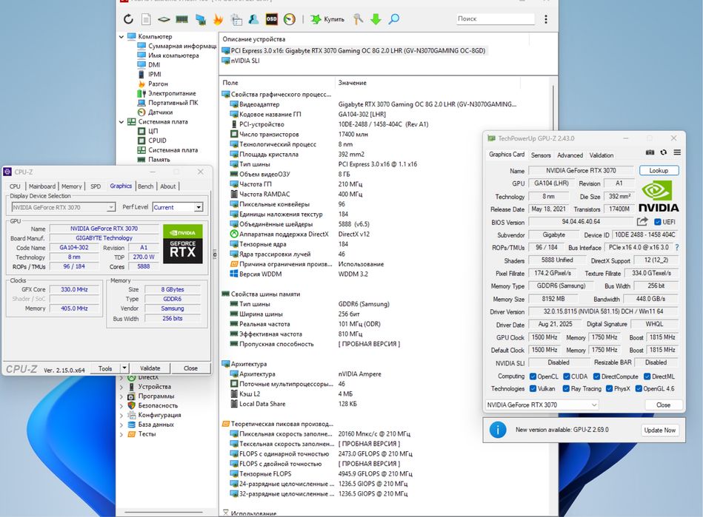Viewport: 703px width, 517px height.
Task: Click the NVIDIA logo in GPU-Z
Action: 658,195
